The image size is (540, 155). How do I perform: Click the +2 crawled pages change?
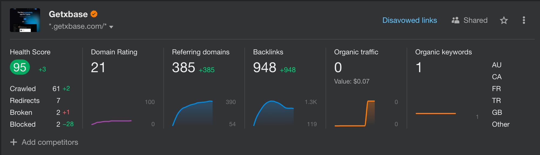(x=66, y=88)
